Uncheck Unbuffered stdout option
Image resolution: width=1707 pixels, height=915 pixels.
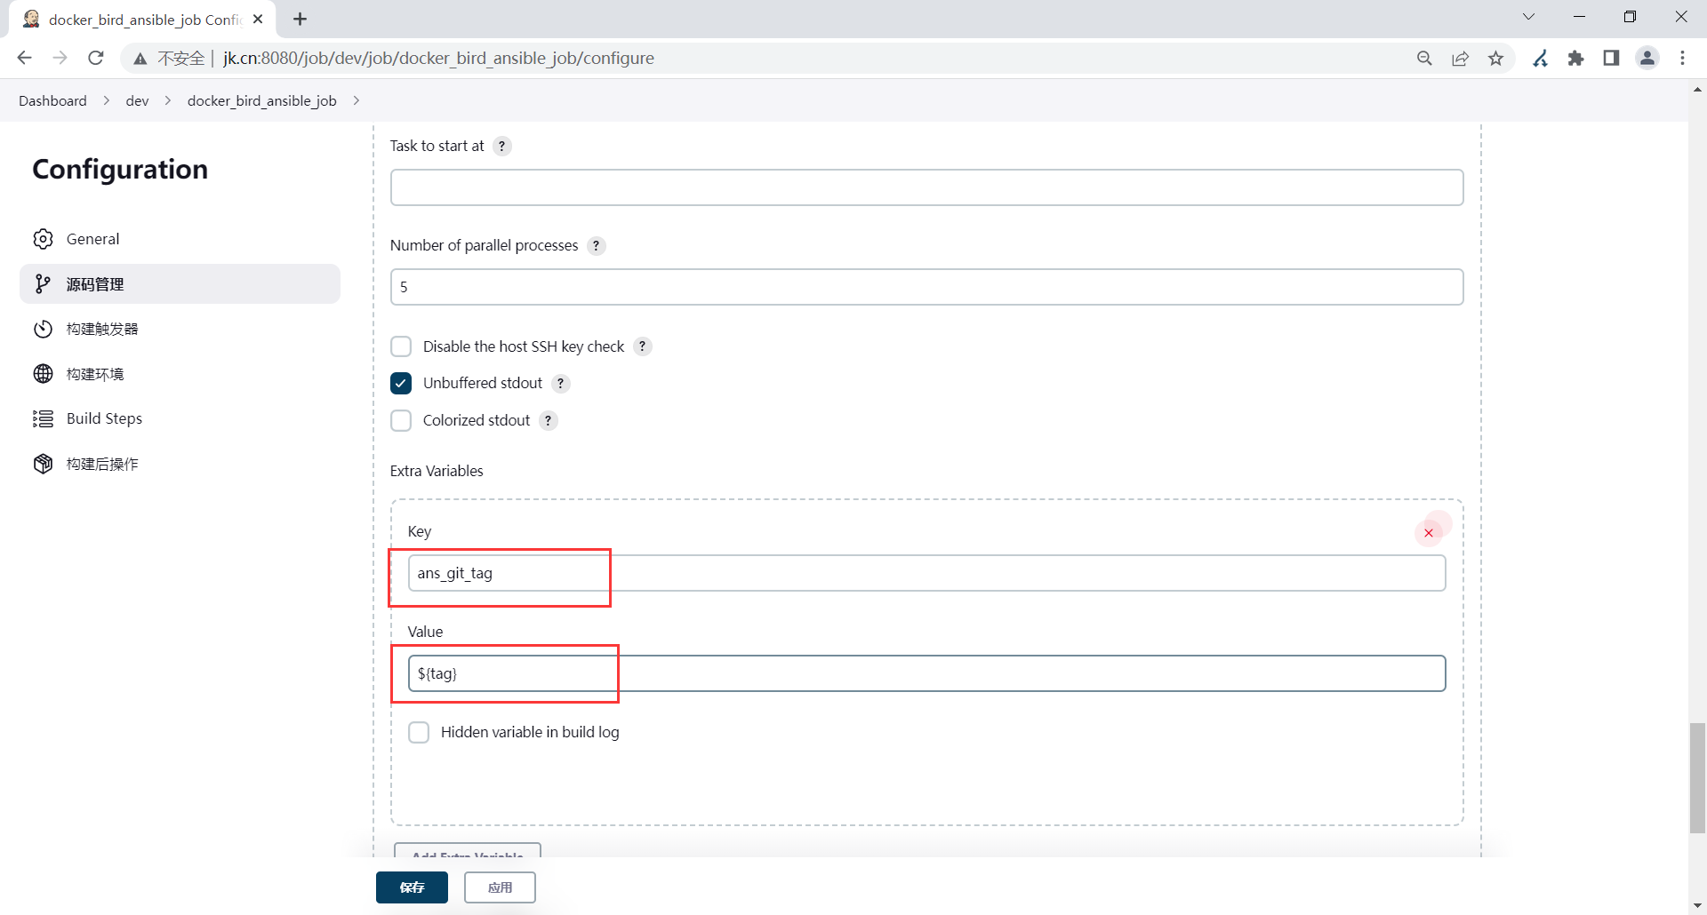[x=401, y=384]
